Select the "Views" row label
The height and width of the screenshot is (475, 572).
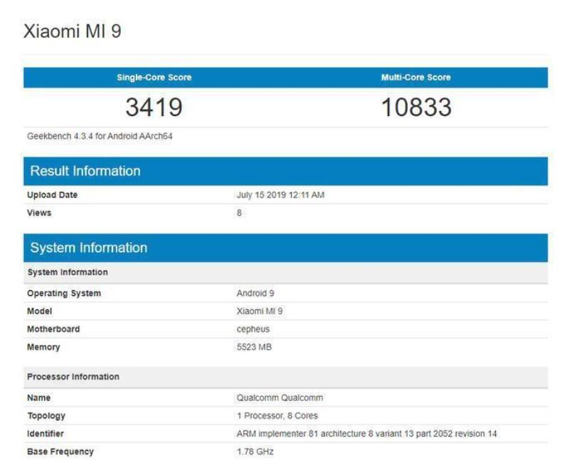(x=39, y=213)
